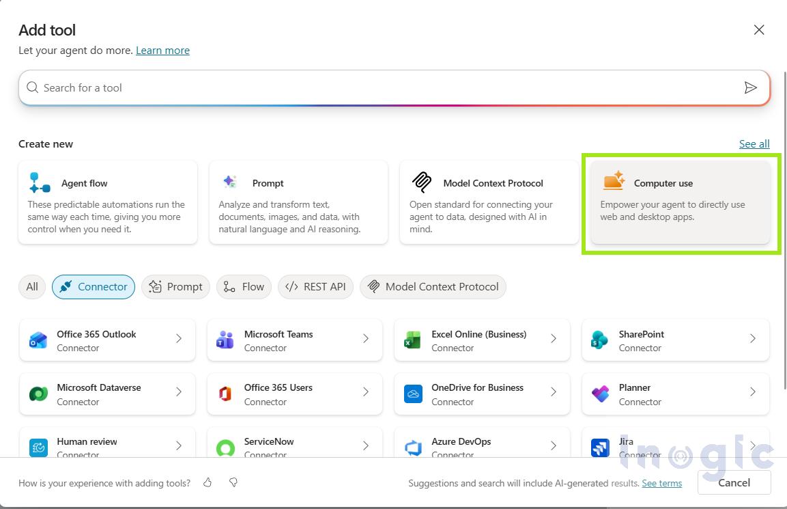Select the REST API filter tab

point(316,287)
